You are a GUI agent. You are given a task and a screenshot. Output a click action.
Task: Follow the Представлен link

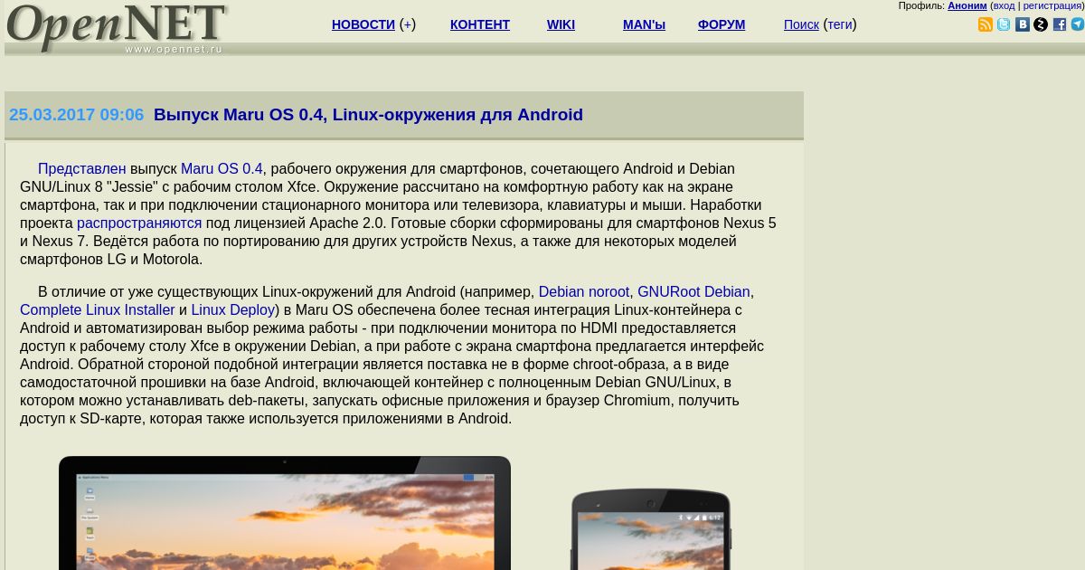(x=82, y=168)
